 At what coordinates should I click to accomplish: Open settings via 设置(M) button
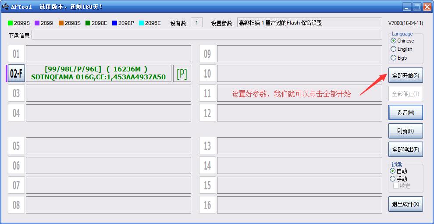tap(406, 112)
